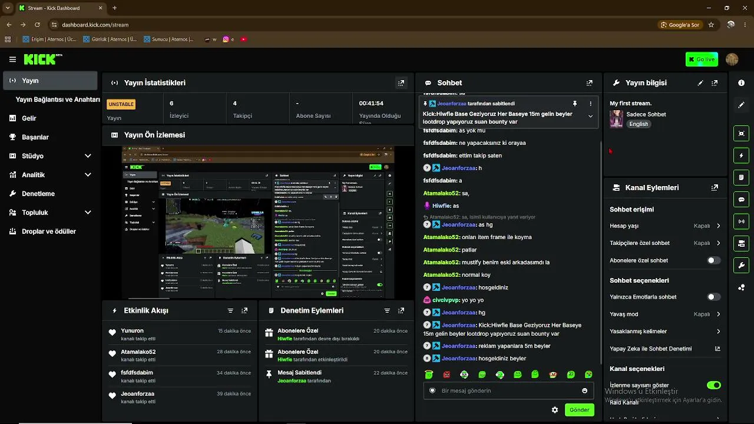Open Denetleme in the sidebar
This screenshot has height=424, width=754.
[50, 194]
